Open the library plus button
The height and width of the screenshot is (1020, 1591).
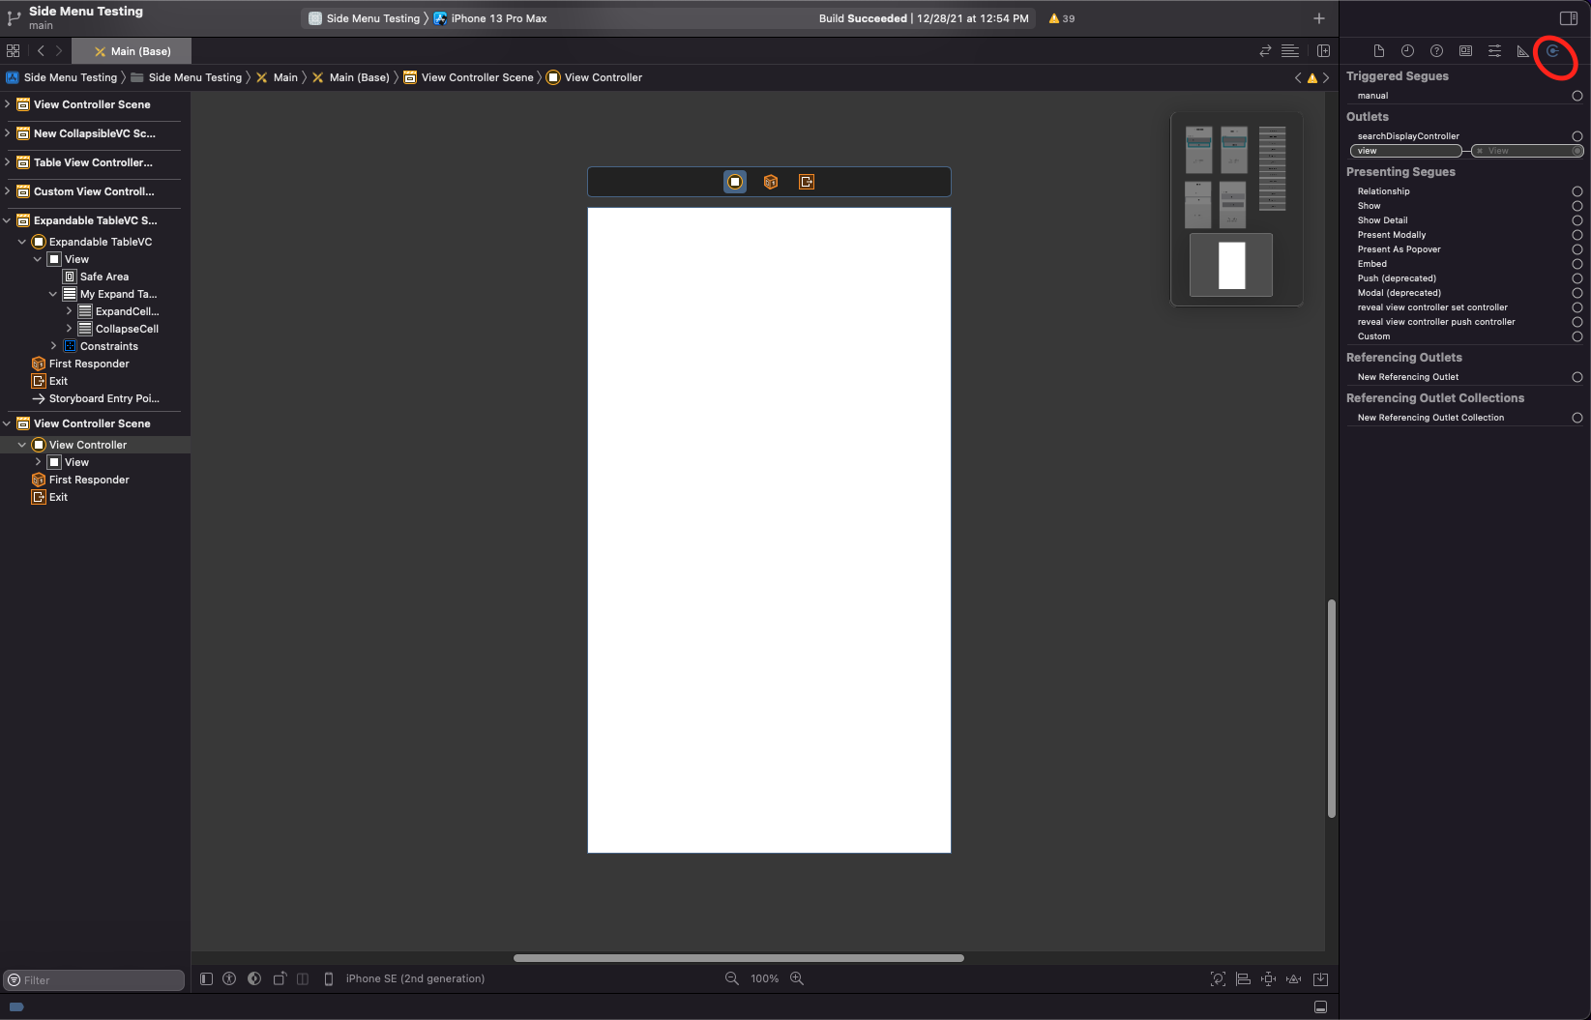[x=1319, y=18]
